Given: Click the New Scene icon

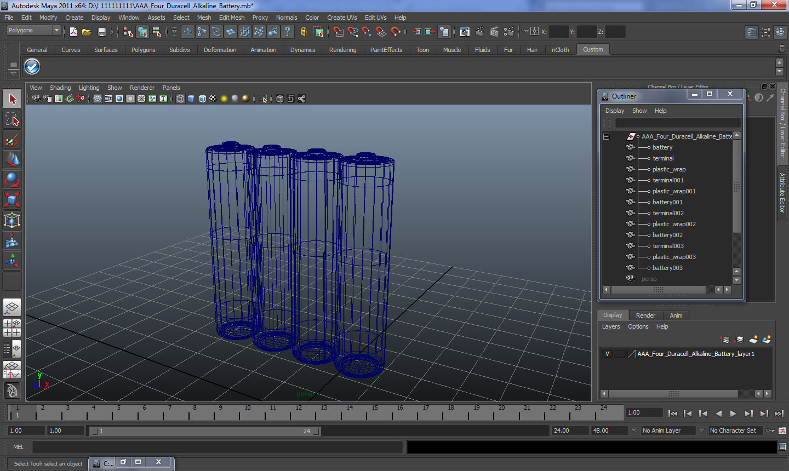Looking at the screenshot, I should (73, 32).
